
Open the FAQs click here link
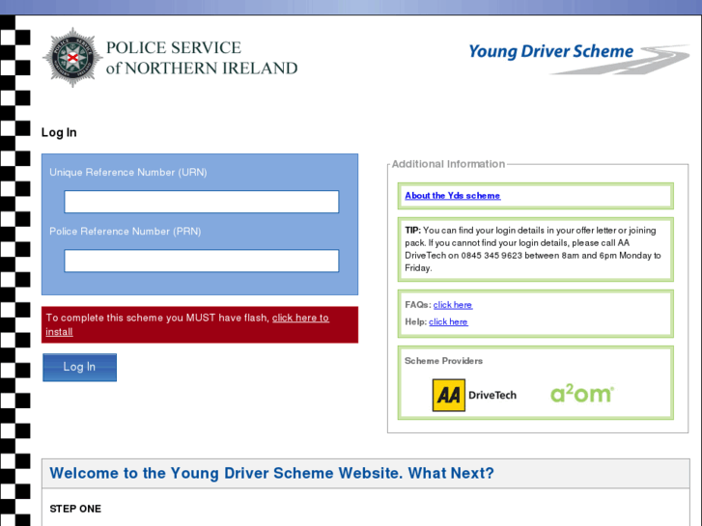click(453, 305)
